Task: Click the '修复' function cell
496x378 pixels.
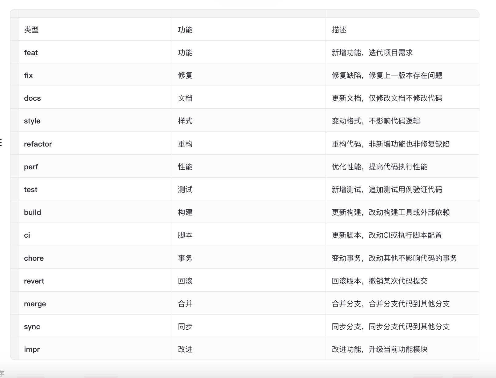Action: click(x=249, y=75)
